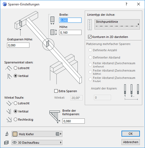Close the Sparren-Einstellungen dialog
The image size is (145, 148).
pos(139,4)
